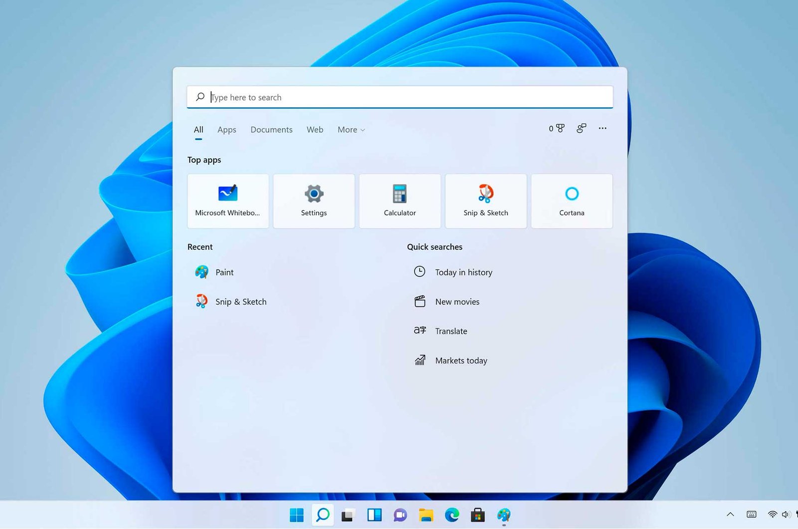Open Snip & Sketch tile in Top apps
The image size is (798, 529).
click(485, 201)
